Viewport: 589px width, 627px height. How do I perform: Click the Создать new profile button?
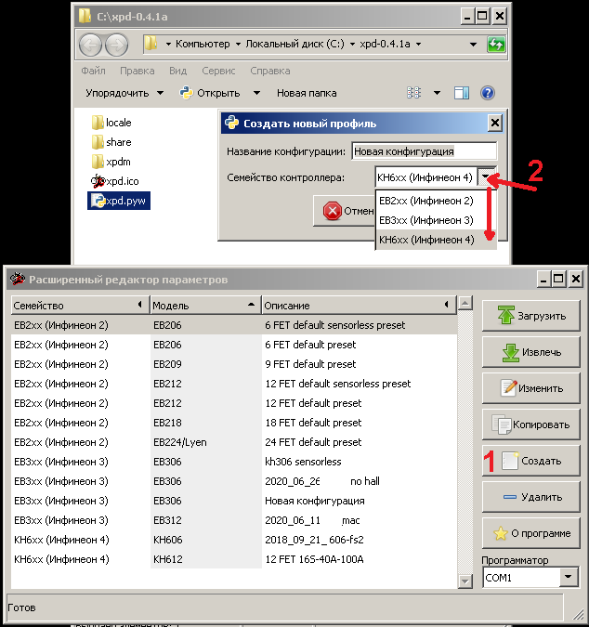(530, 461)
